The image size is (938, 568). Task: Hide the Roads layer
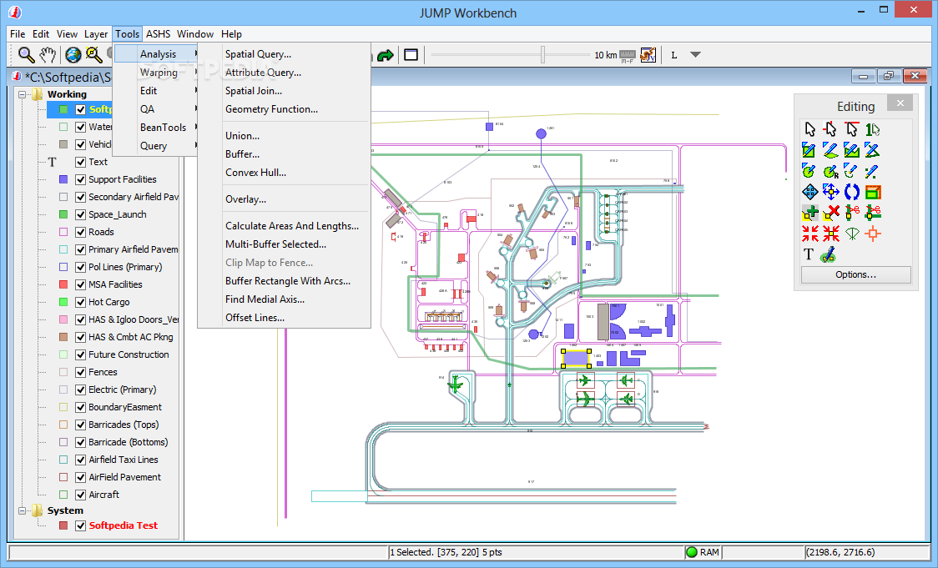(80, 232)
